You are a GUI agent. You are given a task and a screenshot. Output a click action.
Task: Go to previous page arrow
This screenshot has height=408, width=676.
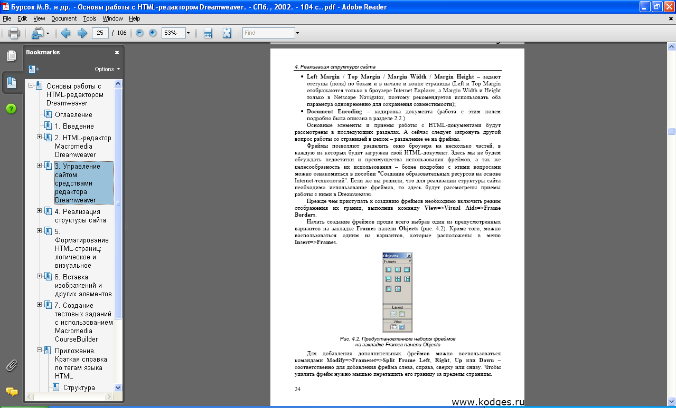pos(66,33)
